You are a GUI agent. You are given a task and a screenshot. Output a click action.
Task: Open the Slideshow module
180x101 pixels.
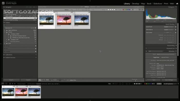tap(158, 4)
